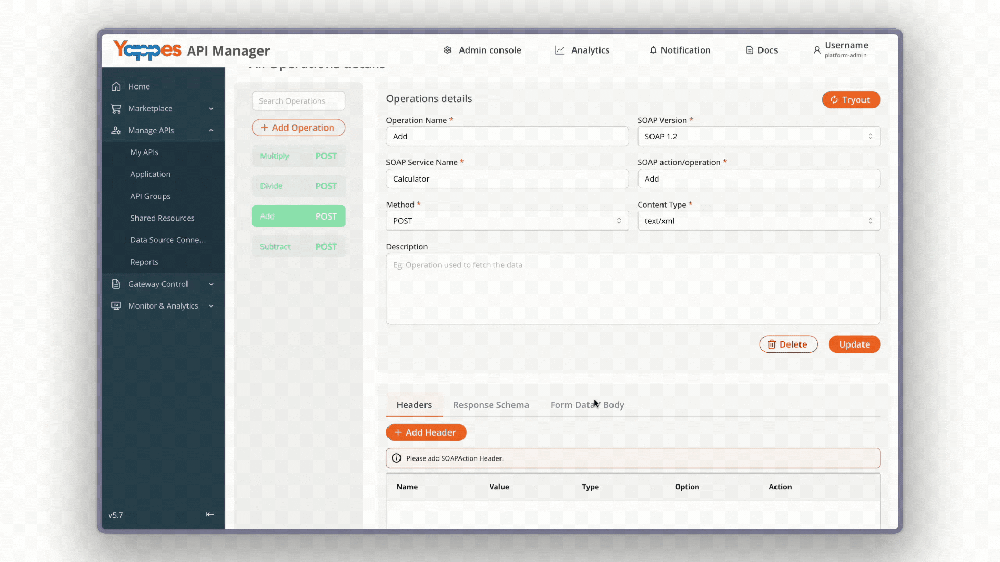This screenshot has height=562, width=1000.
Task: Open the Content Type dropdown
Action: [x=758, y=221]
